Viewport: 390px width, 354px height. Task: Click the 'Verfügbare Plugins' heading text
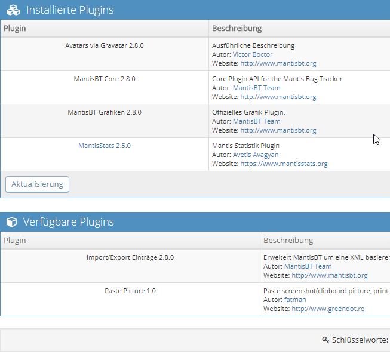point(69,222)
